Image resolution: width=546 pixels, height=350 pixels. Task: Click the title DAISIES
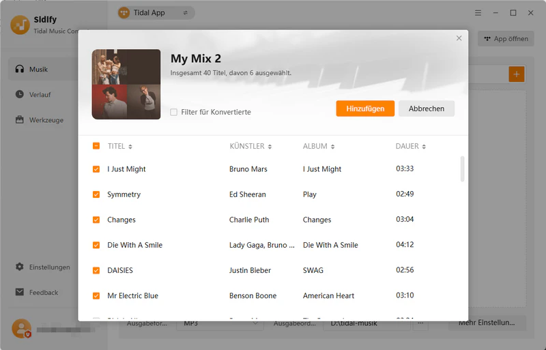click(x=120, y=270)
